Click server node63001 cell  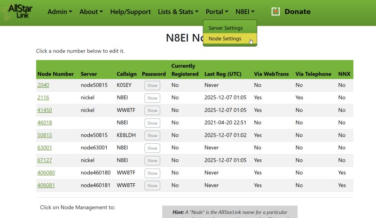(x=94, y=148)
